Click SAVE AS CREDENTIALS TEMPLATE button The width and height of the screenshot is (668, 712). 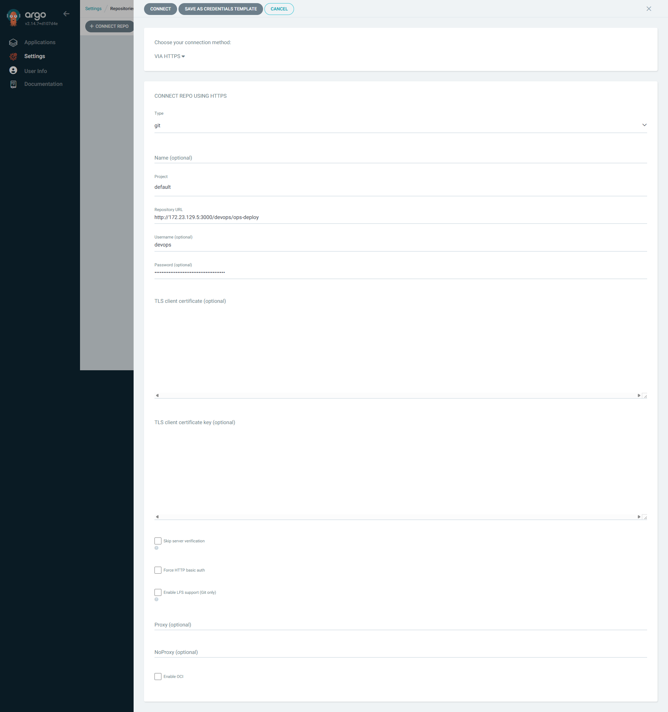220,9
